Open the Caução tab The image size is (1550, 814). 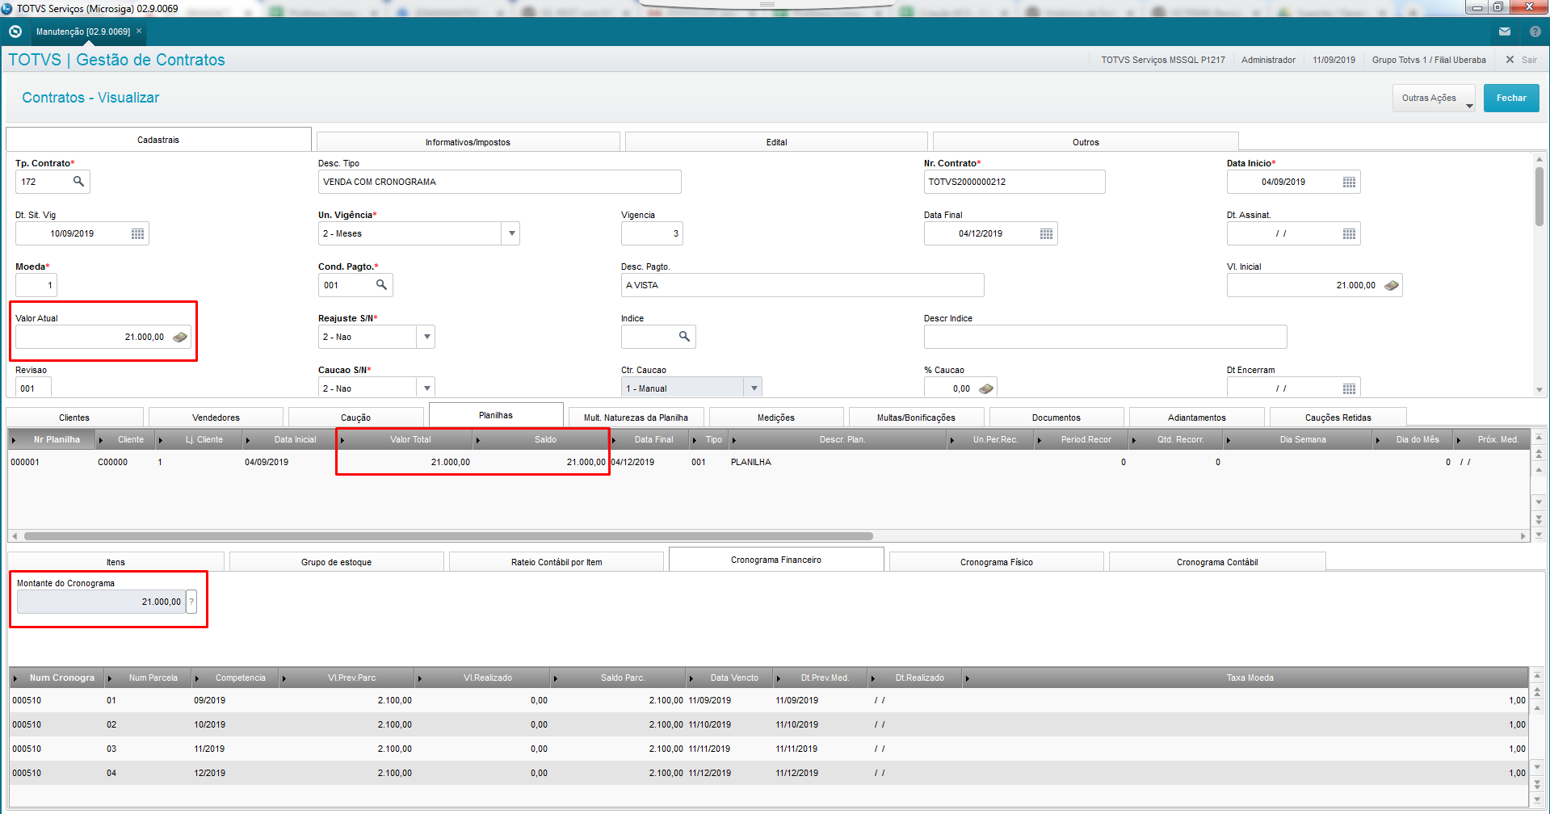(x=355, y=417)
